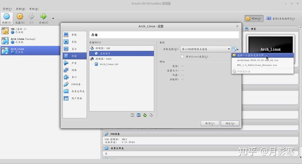Viewport: 302px width, 164px height.
Task: Open the 系统 system settings page
Action: (x=75, y=42)
